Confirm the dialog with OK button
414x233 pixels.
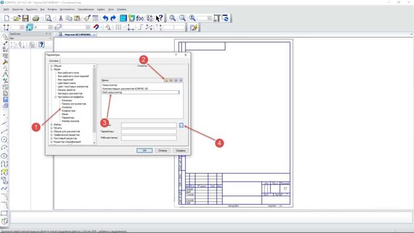[x=144, y=150]
